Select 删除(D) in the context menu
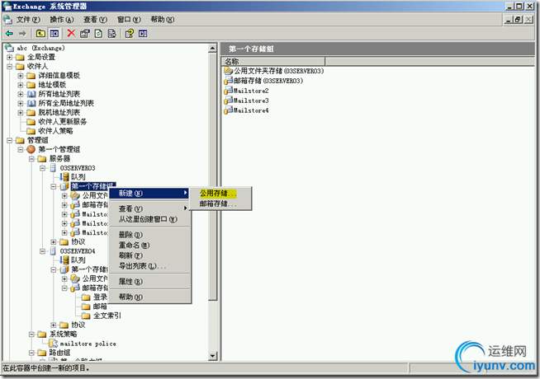This screenshot has height=379, width=540. point(149,235)
